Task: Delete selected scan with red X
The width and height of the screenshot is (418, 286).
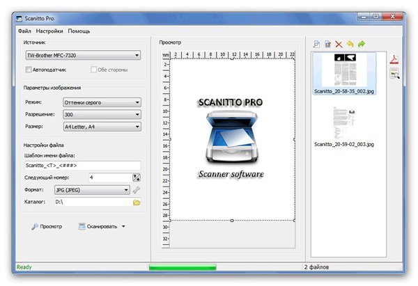Action: pos(339,44)
